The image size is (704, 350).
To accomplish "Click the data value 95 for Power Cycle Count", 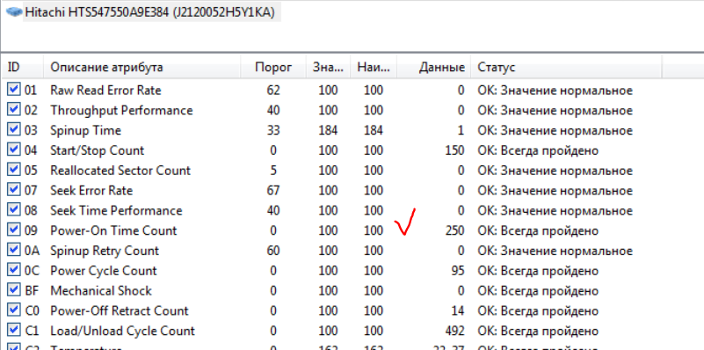I will [458, 271].
